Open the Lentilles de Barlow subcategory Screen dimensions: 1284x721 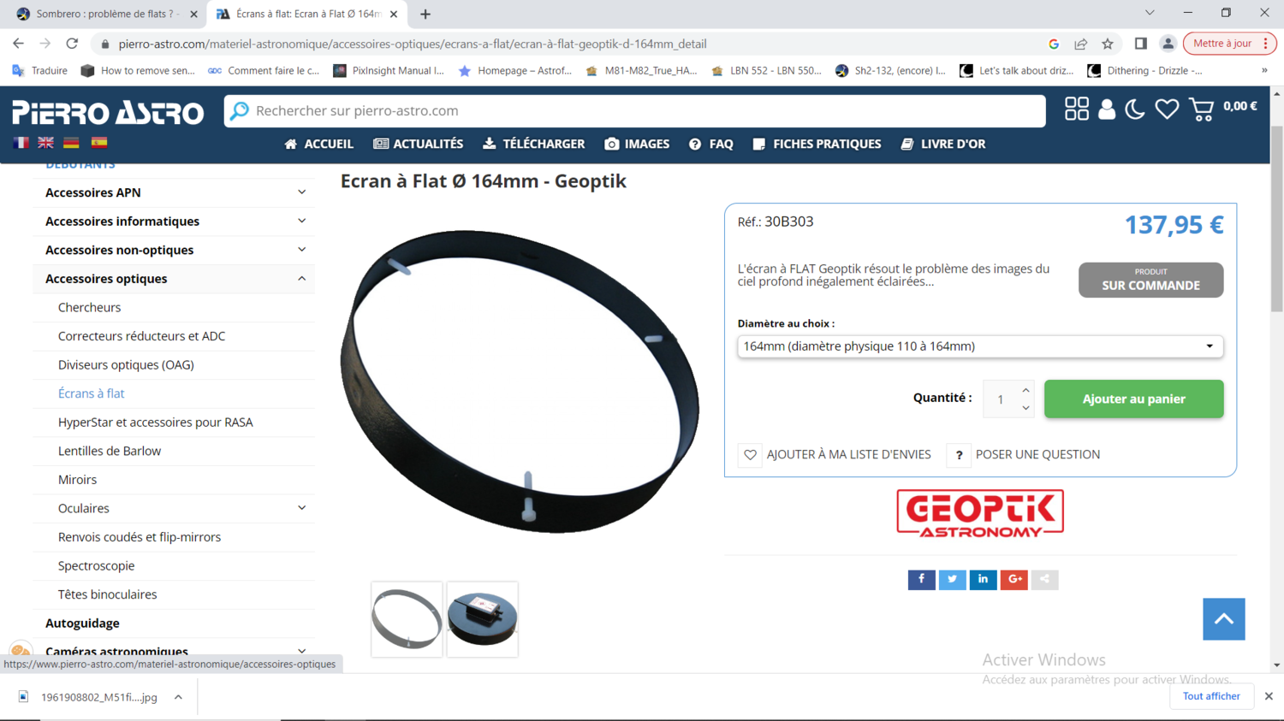[110, 451]
